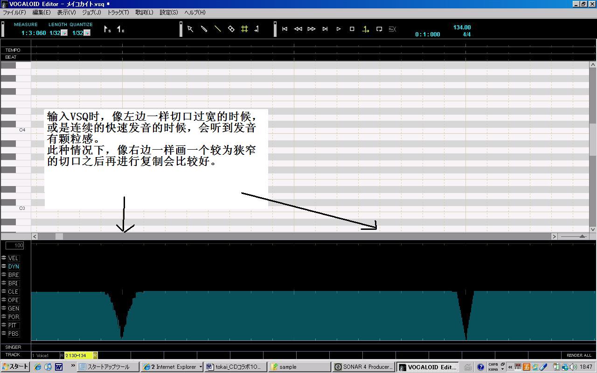
Task: Select the arrow pointer tool
Action: (x=190, y=29)
